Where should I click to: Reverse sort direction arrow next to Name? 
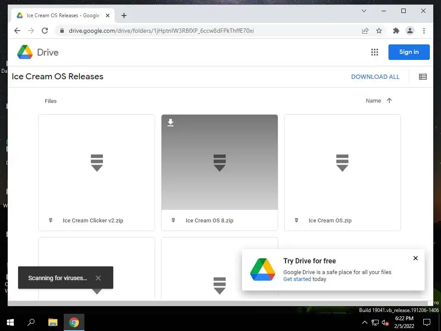point(389,100)
